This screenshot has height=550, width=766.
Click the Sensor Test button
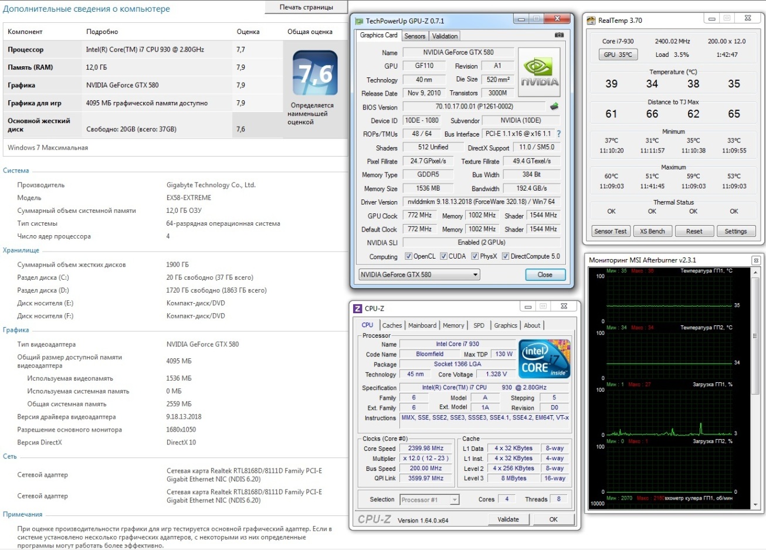click(x=611, y=231)
